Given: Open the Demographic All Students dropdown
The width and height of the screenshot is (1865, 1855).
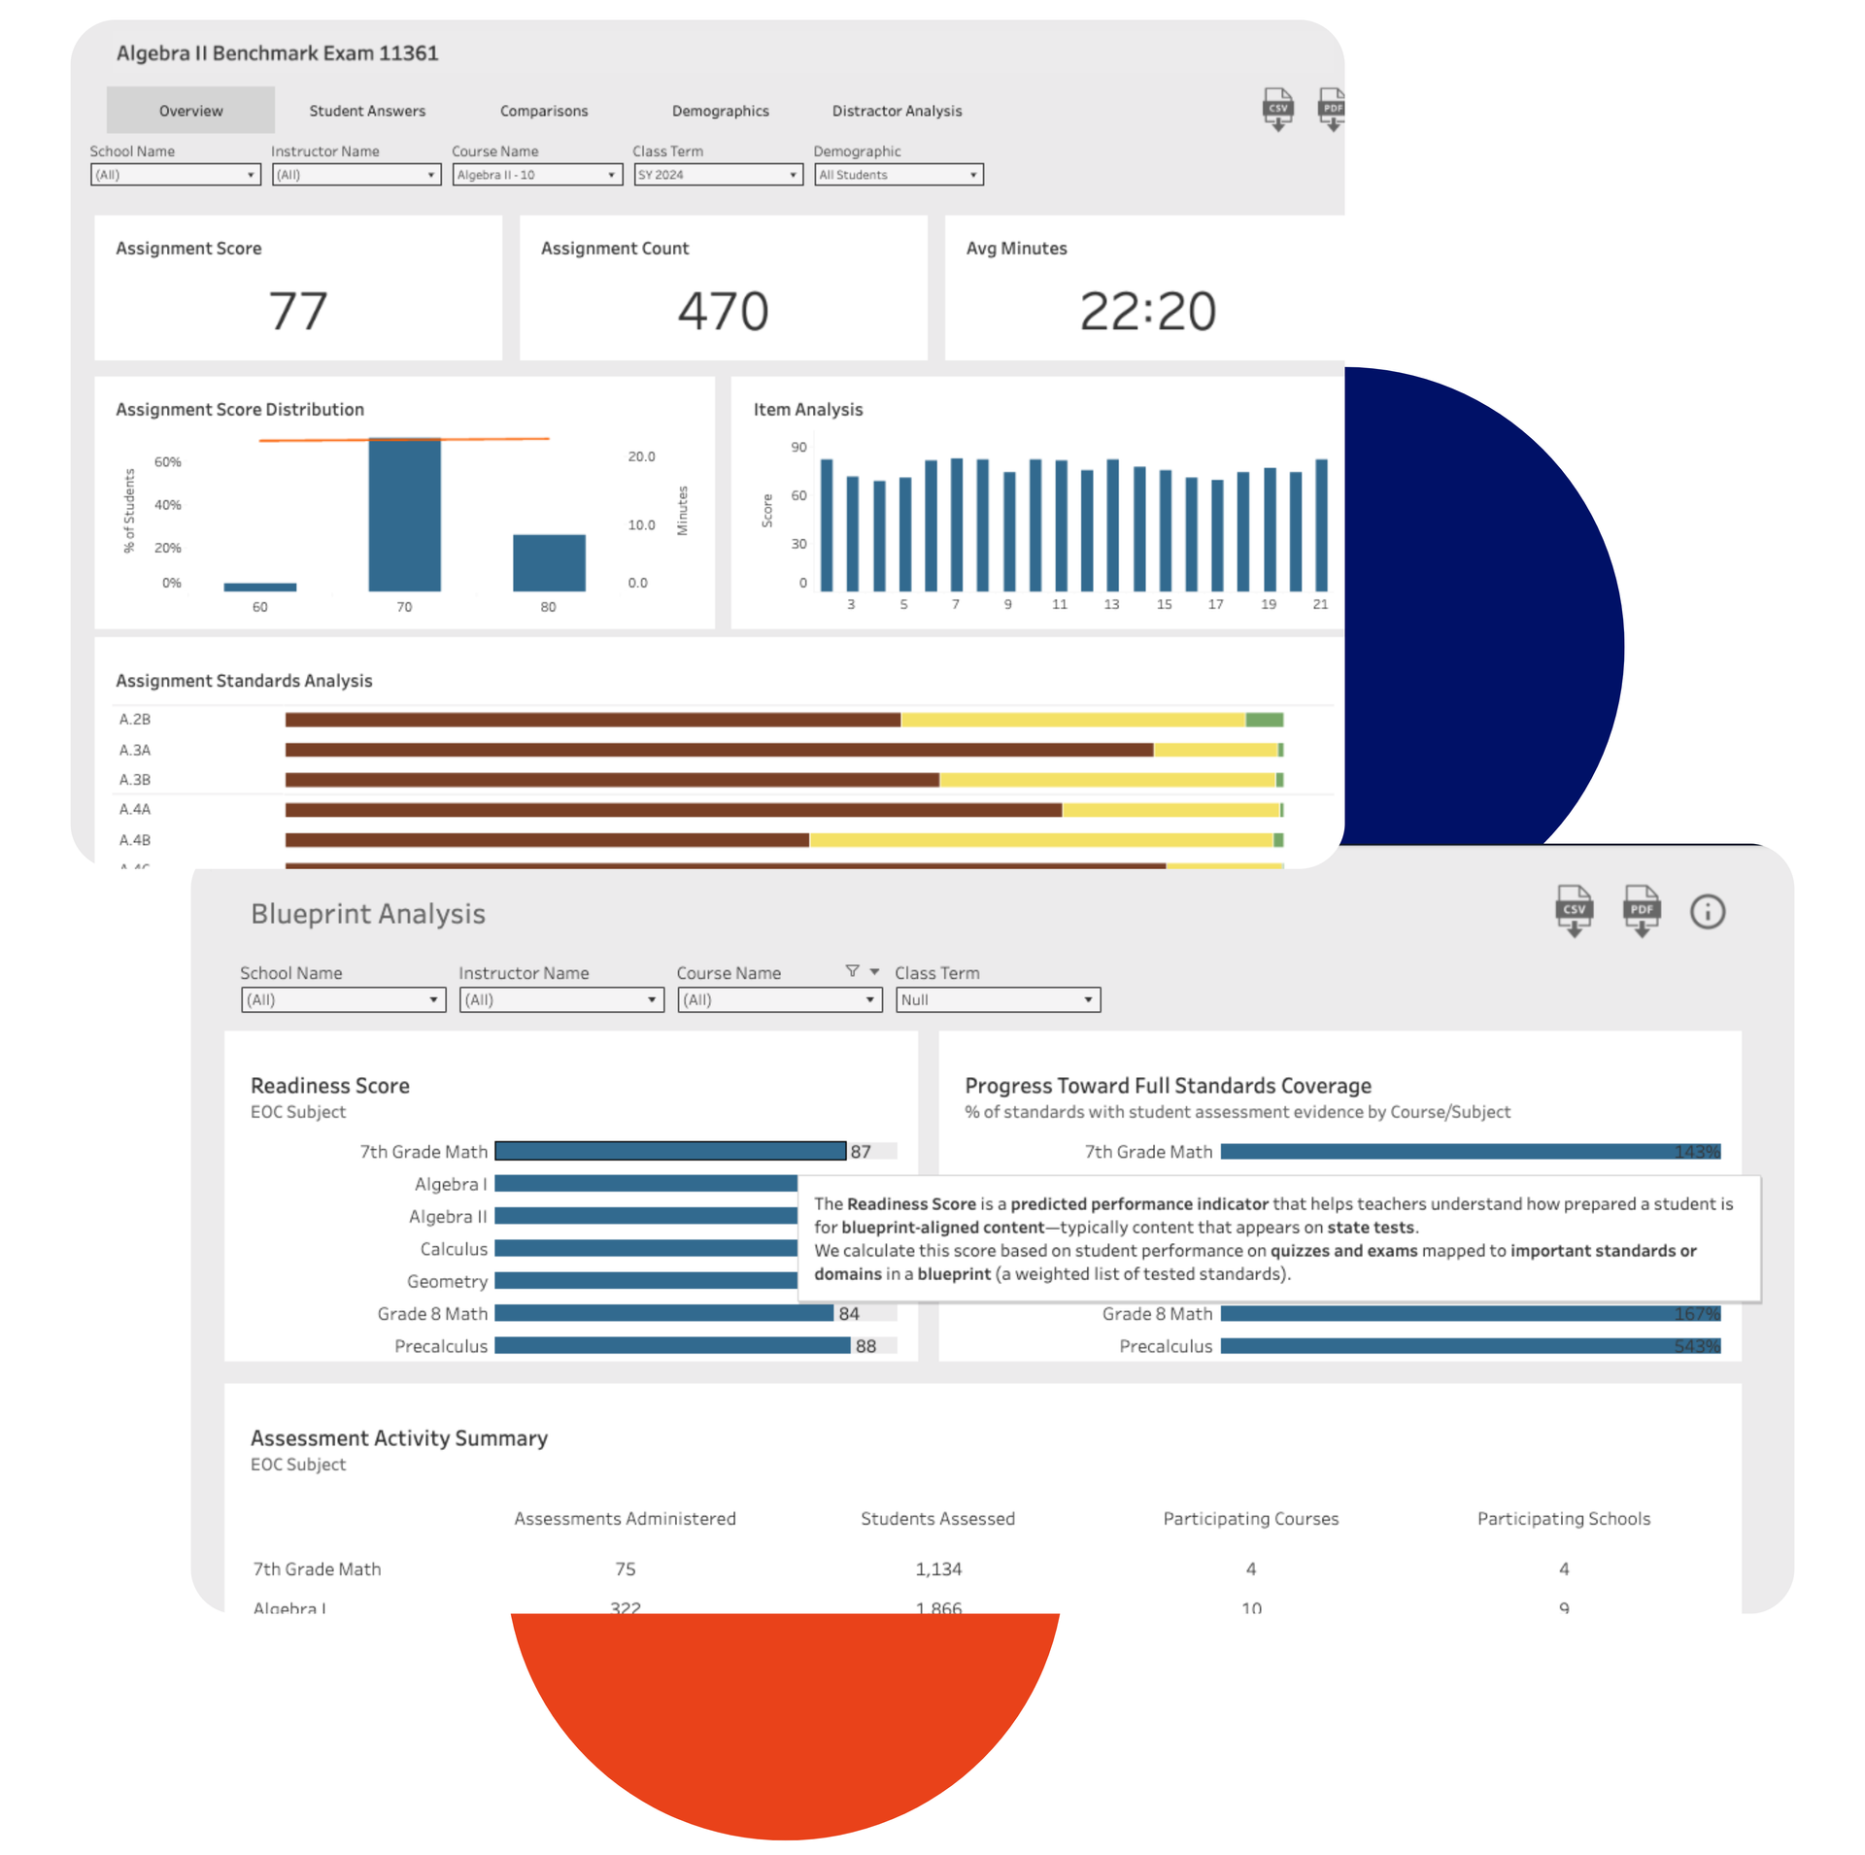Looking at the screenshot, I should pos(898,175).
